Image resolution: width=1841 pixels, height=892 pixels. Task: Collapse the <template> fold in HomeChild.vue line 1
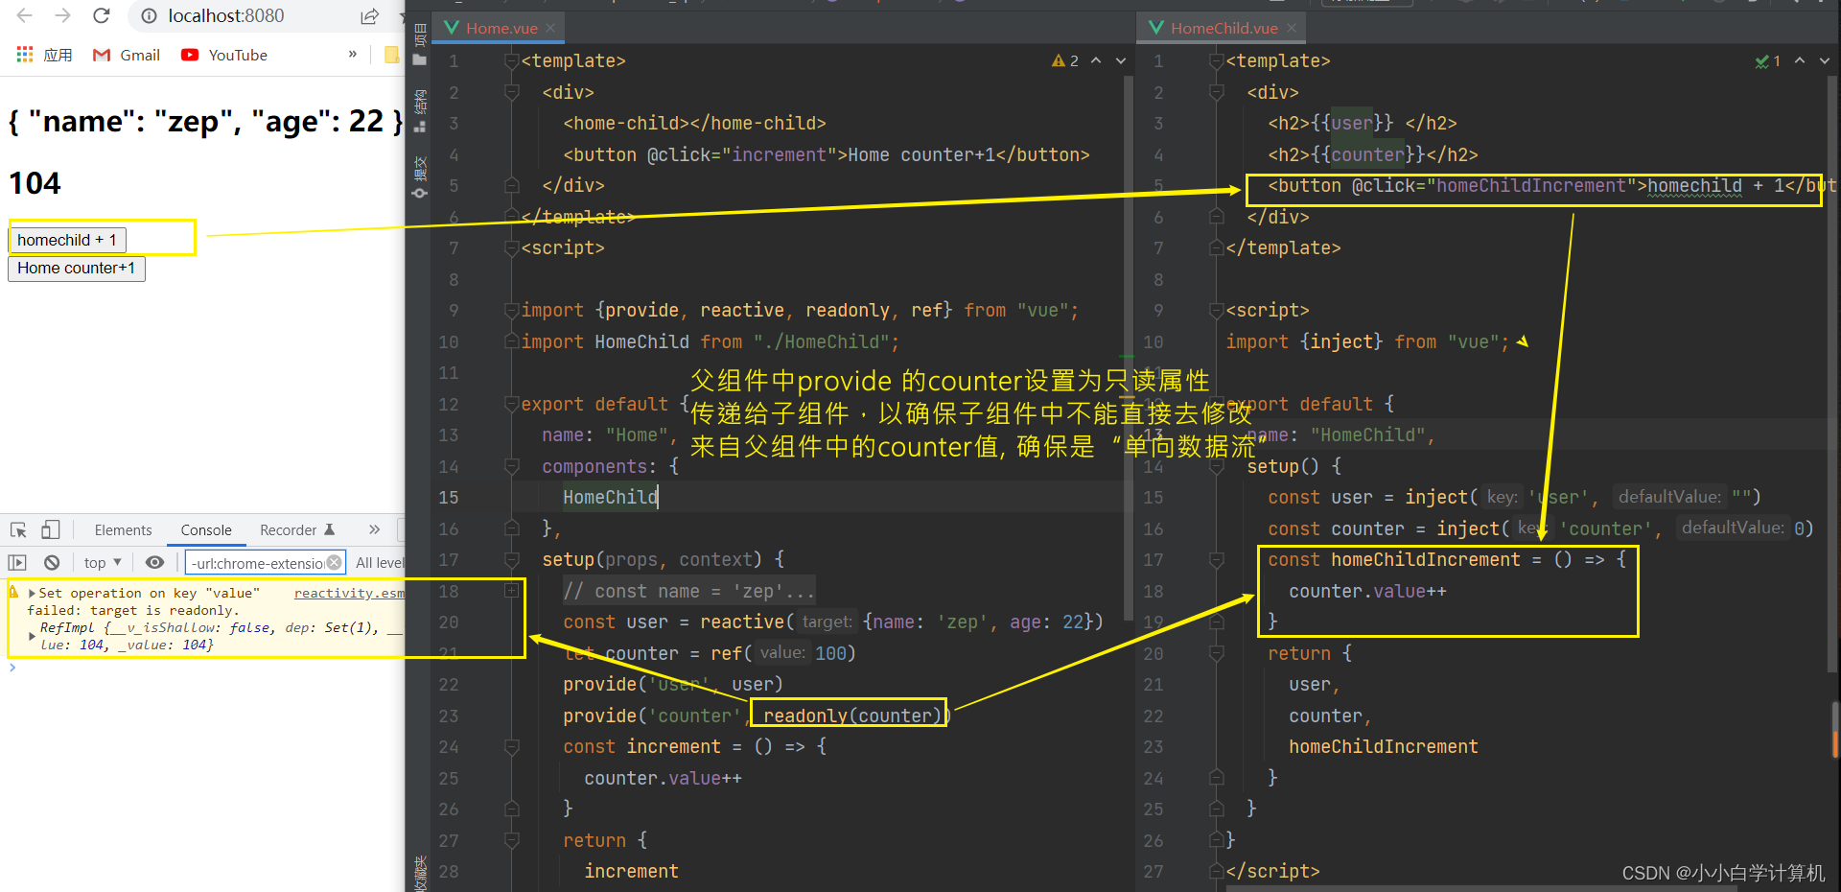(x=1217, y=61)
